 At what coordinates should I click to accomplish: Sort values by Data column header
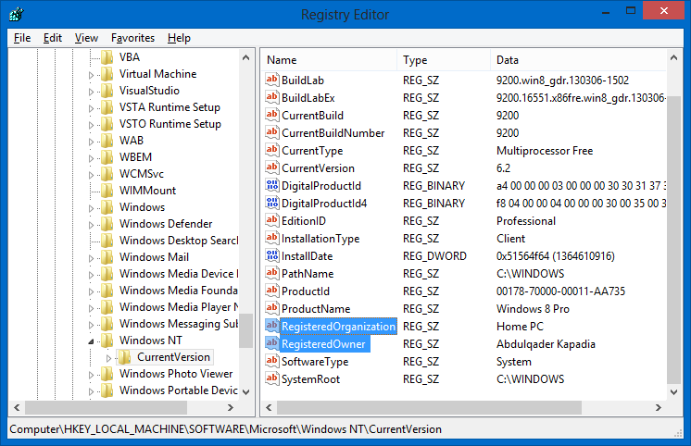pos(578,60)
